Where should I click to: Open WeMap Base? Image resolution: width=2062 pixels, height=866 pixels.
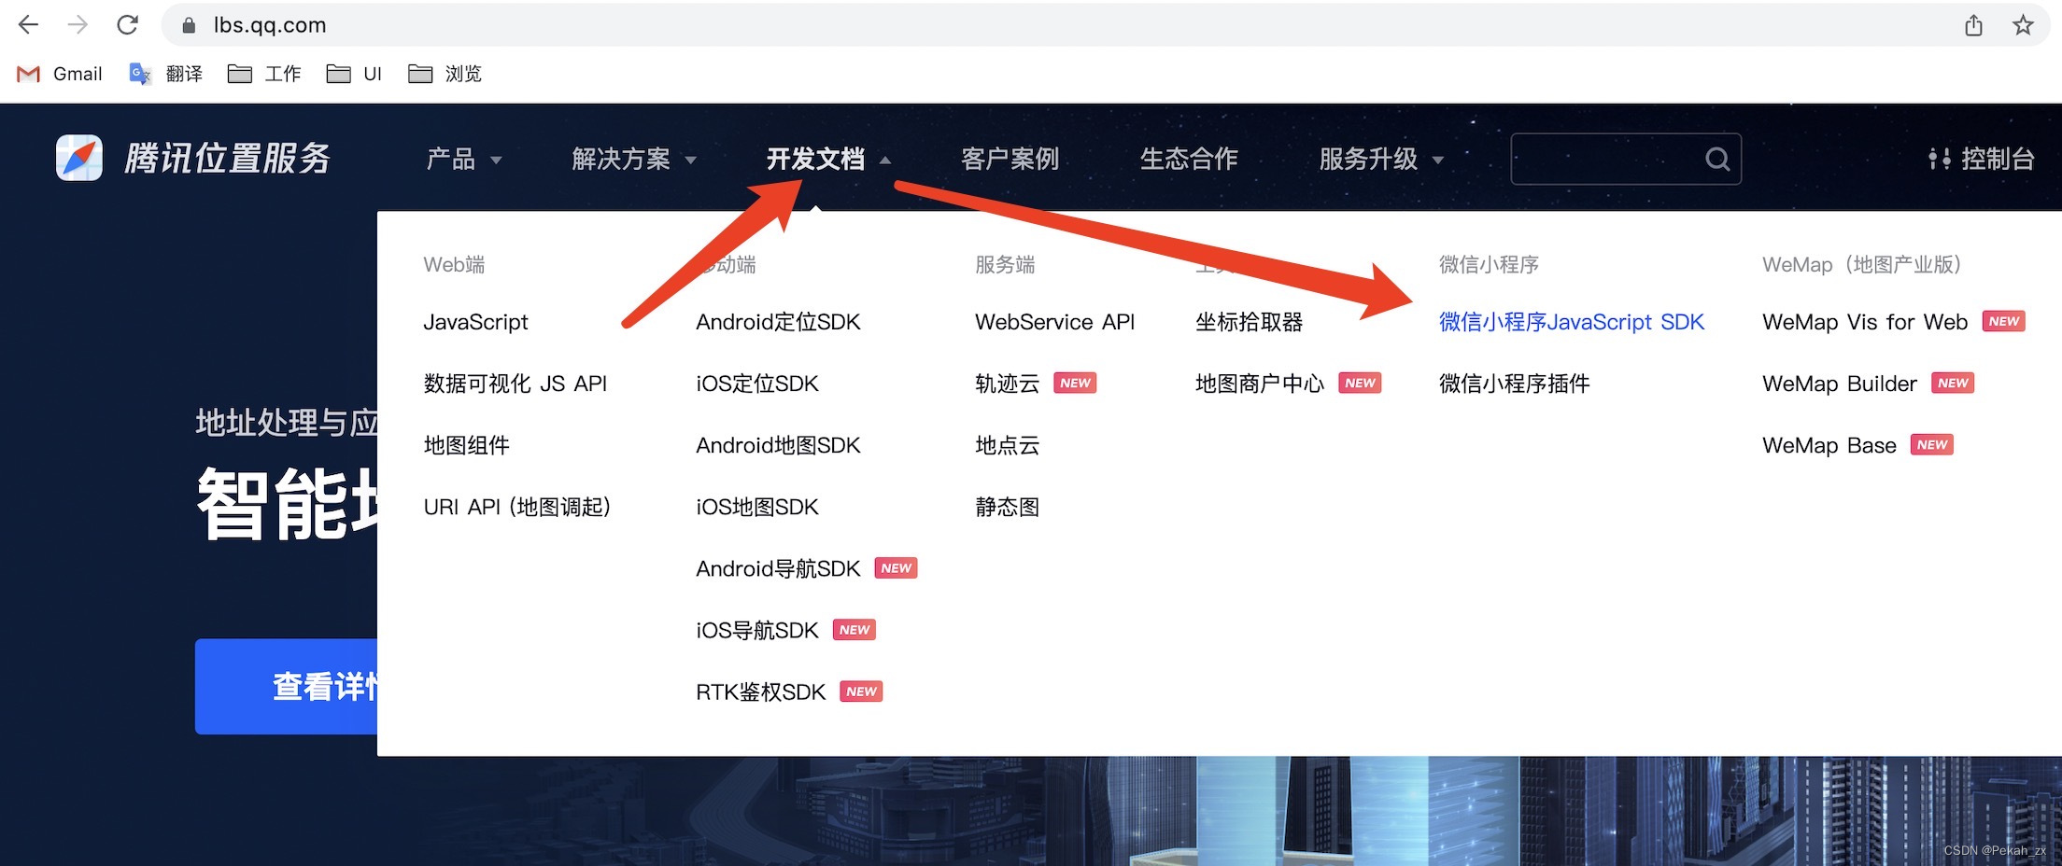coord(1829,445)
